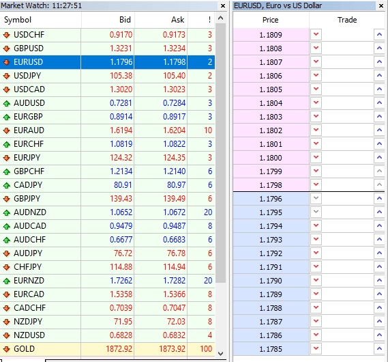Image resolution: width=388 pixels, height=362 pixels.
Task: Click the GBPUSD ask value 1.3234
Action: pos(174,48)
